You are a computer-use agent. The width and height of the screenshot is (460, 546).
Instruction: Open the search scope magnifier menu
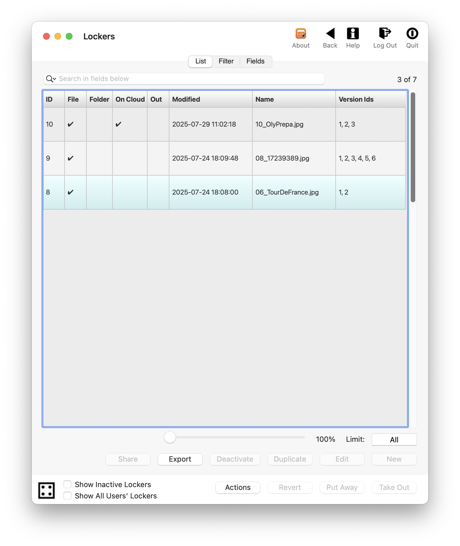point(51,79)
